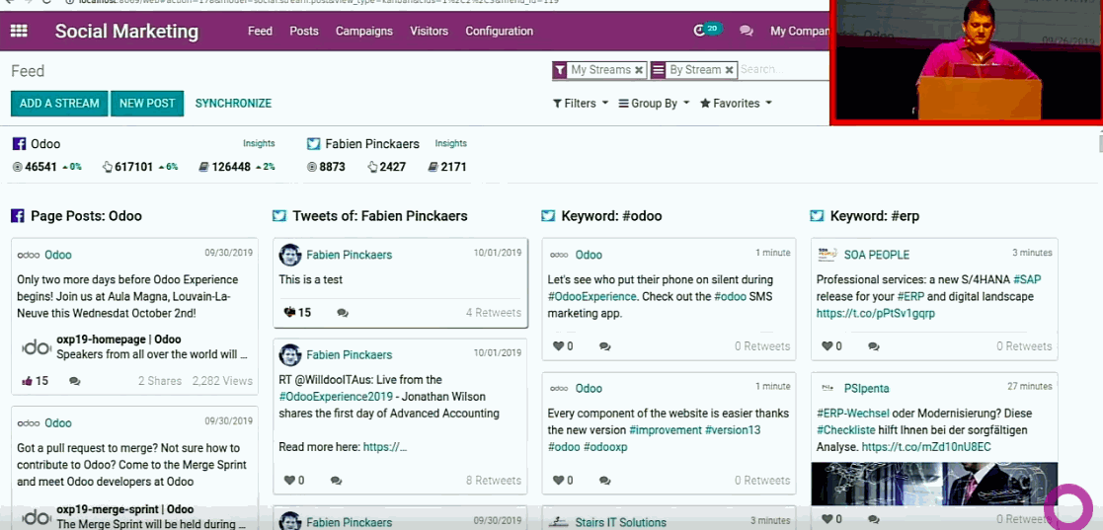Like the 'phone on silent' #odoo tweet
The width and height of the screenshot is (1103, 530).
click(x=559, y=345)
